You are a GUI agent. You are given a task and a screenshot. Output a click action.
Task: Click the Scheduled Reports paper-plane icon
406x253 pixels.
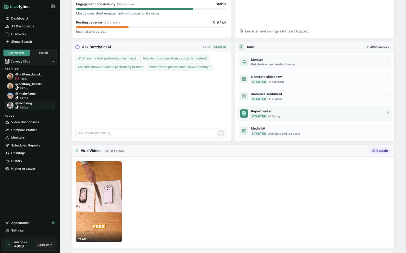pyautogui.click(x=7, y=145)
